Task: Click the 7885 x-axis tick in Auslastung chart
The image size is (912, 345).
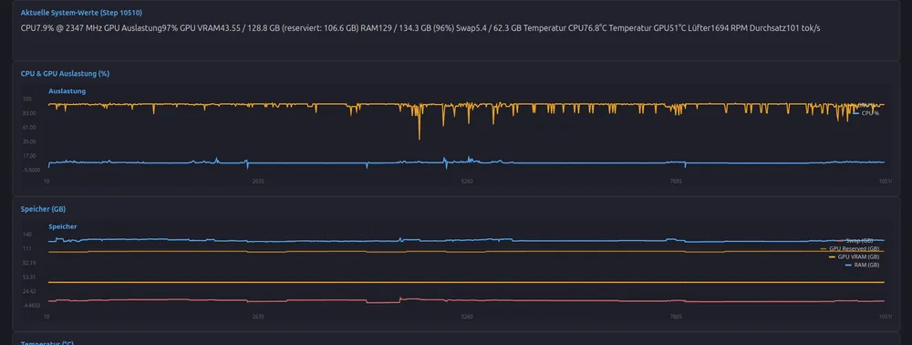Action: [675, 181]
